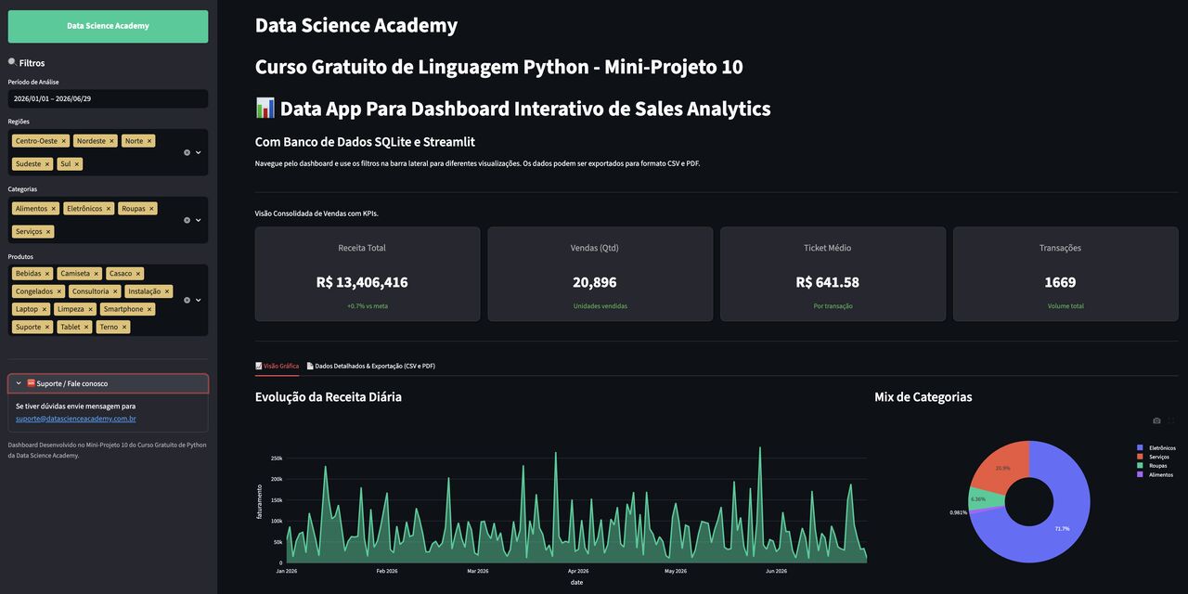Click the 6.36% Roupas pie slice
The width and height of the screenshot is (1188, 594).
(984, 498)
